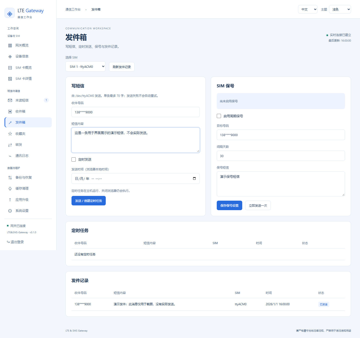Click the 发件箱 arrow icon
This screenshot has width=360, height=338.
10,123
